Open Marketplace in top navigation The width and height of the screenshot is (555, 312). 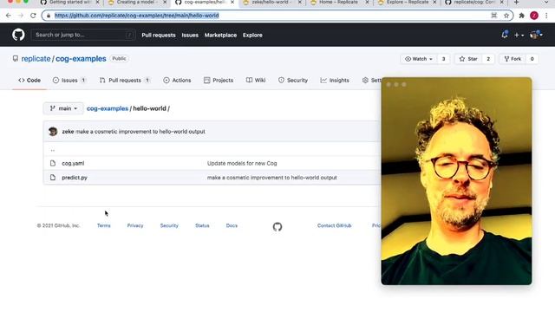point(220,35)
